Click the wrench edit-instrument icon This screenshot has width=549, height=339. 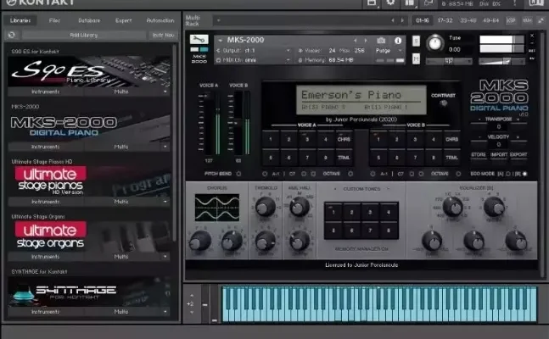pos(198,40)
